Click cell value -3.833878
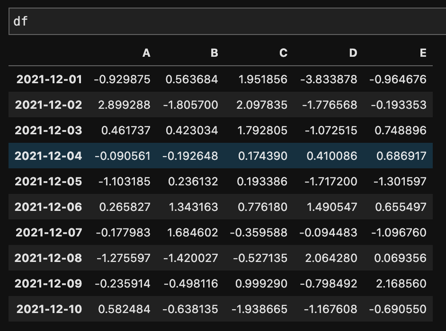Screen dimensions: 446x331 coord(329,79)
